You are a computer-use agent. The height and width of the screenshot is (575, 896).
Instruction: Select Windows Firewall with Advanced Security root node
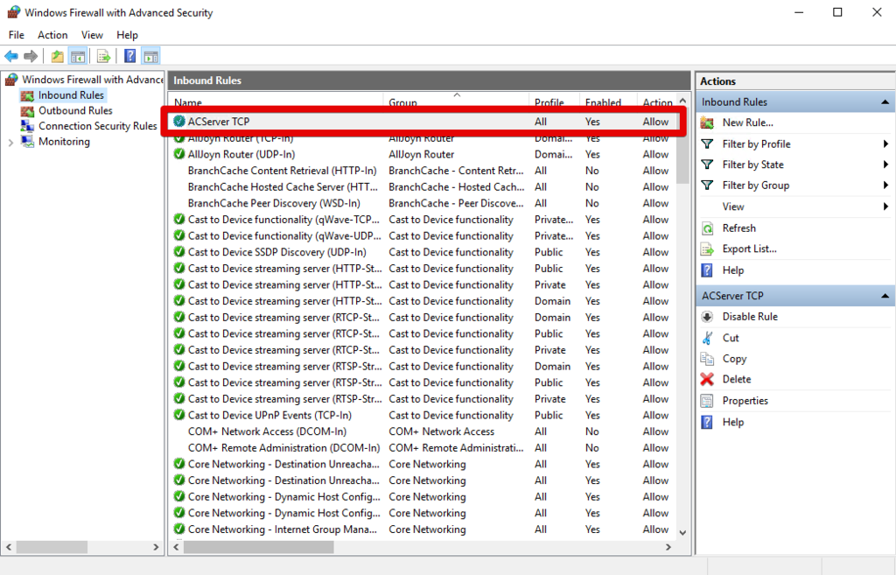pyautogui.click(x=93, y=80)
